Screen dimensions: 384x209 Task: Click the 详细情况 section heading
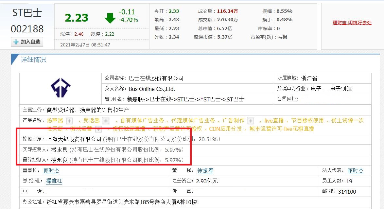pyautogui.click(x=33, y=60)
